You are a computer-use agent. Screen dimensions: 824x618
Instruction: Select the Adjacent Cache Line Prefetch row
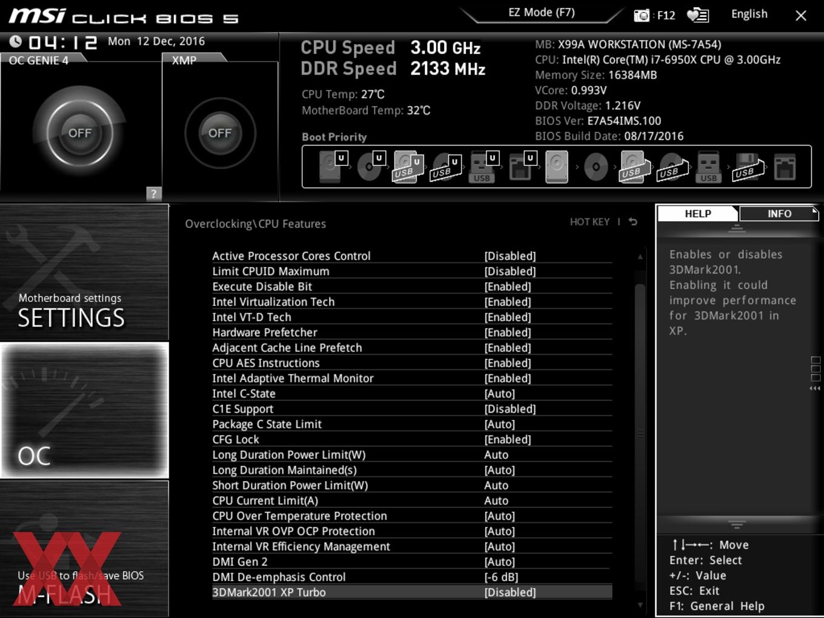412,348
